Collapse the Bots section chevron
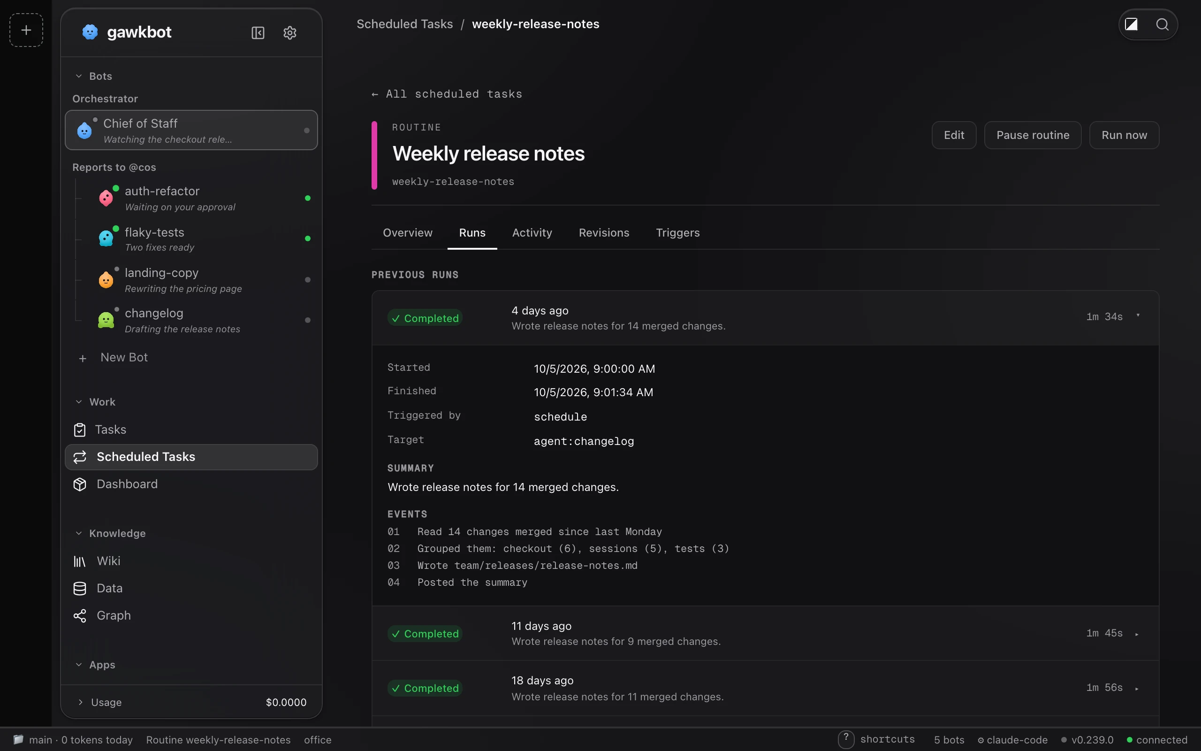Screen dimensions: 1201x751 point(79,76)
